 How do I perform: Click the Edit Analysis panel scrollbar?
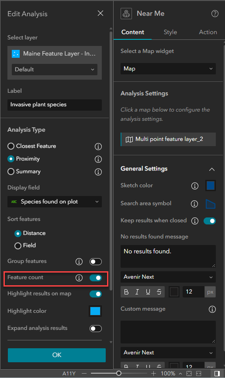coord(111,160)
